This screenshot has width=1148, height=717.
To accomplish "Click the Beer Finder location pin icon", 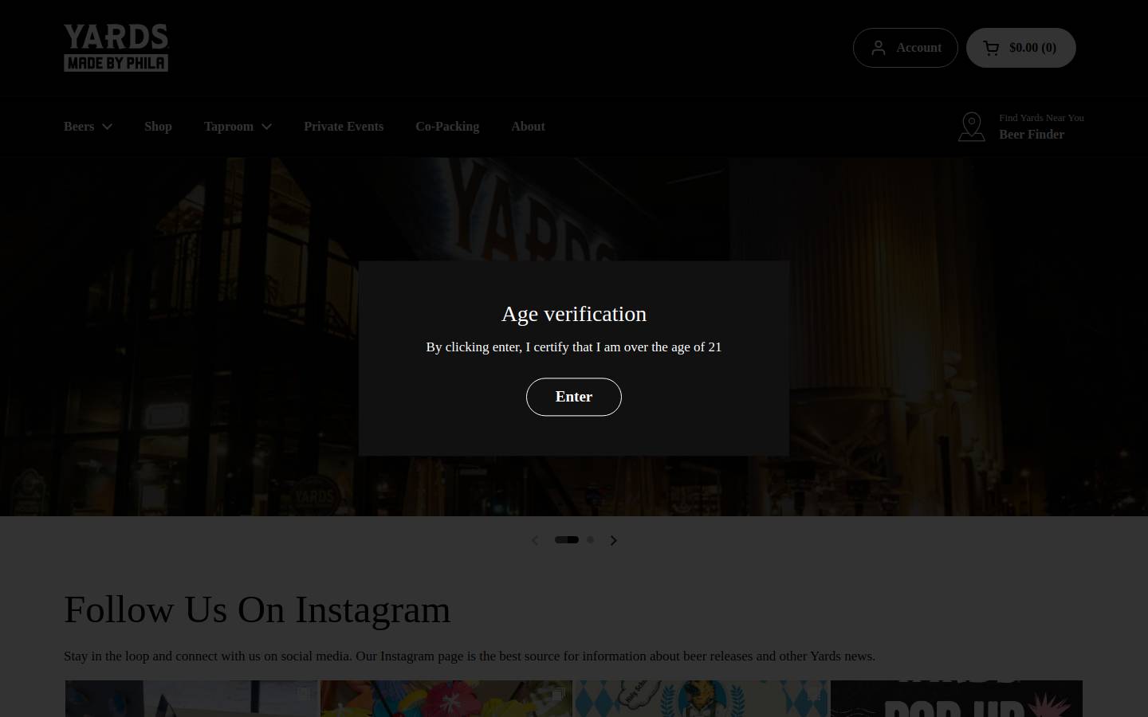I will [x=972, y=127].
